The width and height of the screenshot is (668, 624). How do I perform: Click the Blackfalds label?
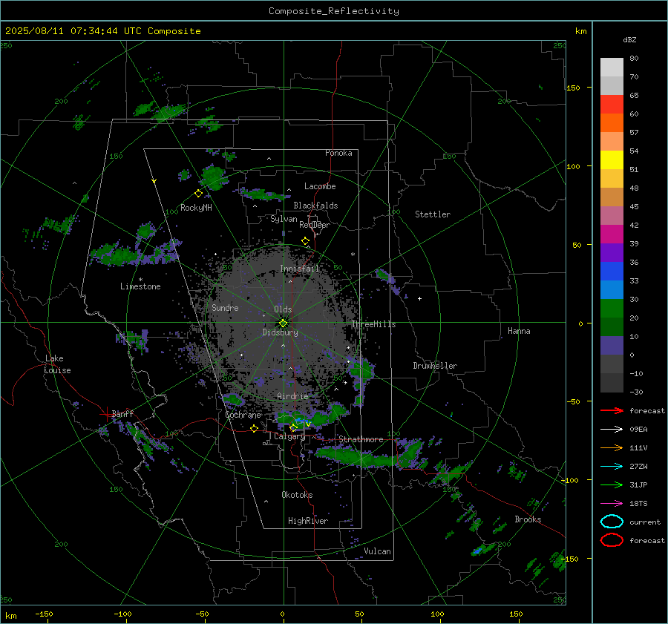315,206
